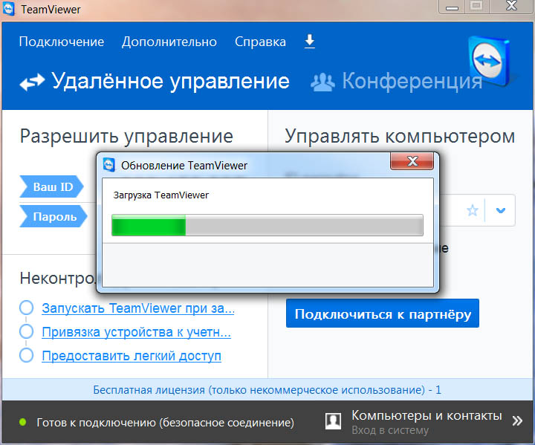Click the update dialog TeamViewer icon
The image size is (535, 445).
pyautogui.click(x=108, y=165)
